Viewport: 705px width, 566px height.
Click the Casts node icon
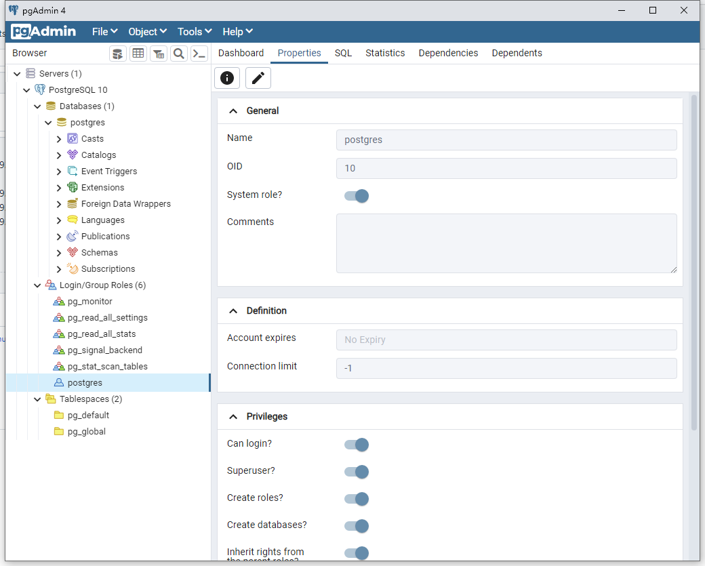pyautogui.click(x=73, y=138)
